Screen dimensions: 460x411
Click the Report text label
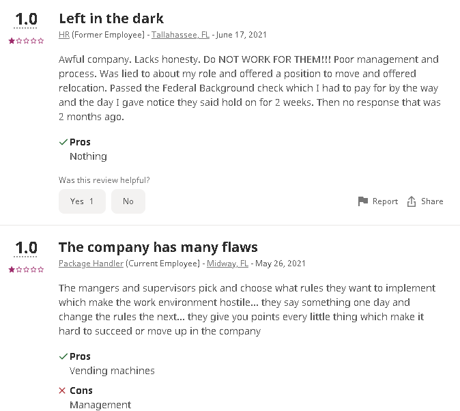point(385,201)
